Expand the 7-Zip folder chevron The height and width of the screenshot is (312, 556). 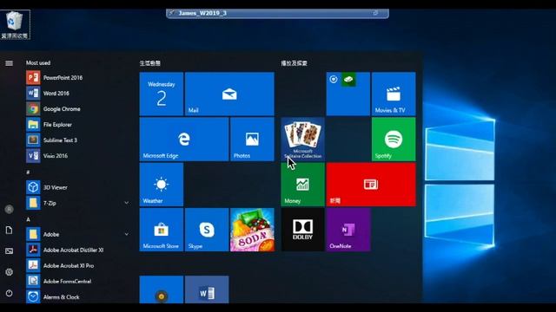tap(127, 203)
